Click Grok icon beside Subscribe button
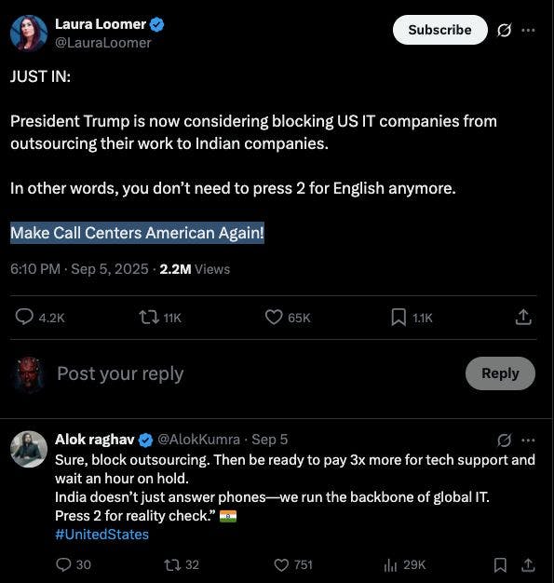Screen dimensions: 554x583 coord(504,30)
